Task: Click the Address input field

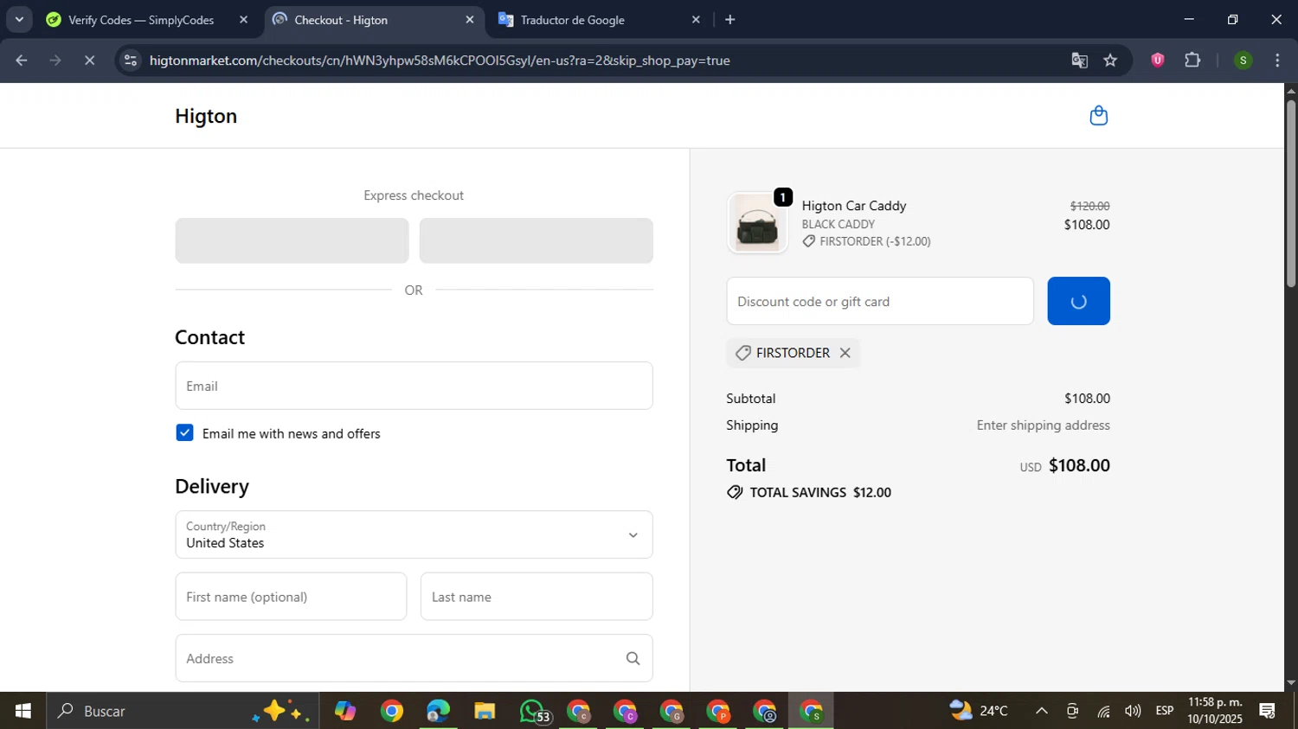Action: (414, 659)
